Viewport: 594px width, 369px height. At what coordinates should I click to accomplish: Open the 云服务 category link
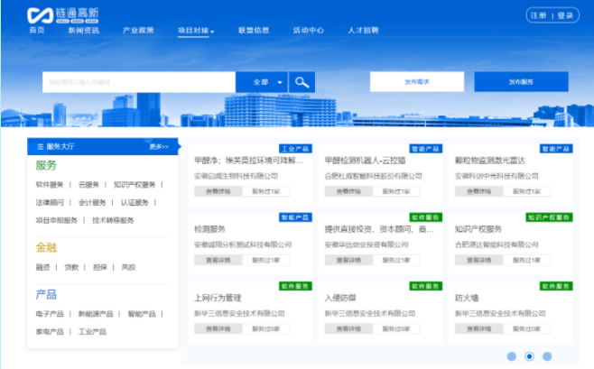pos(88,185)
